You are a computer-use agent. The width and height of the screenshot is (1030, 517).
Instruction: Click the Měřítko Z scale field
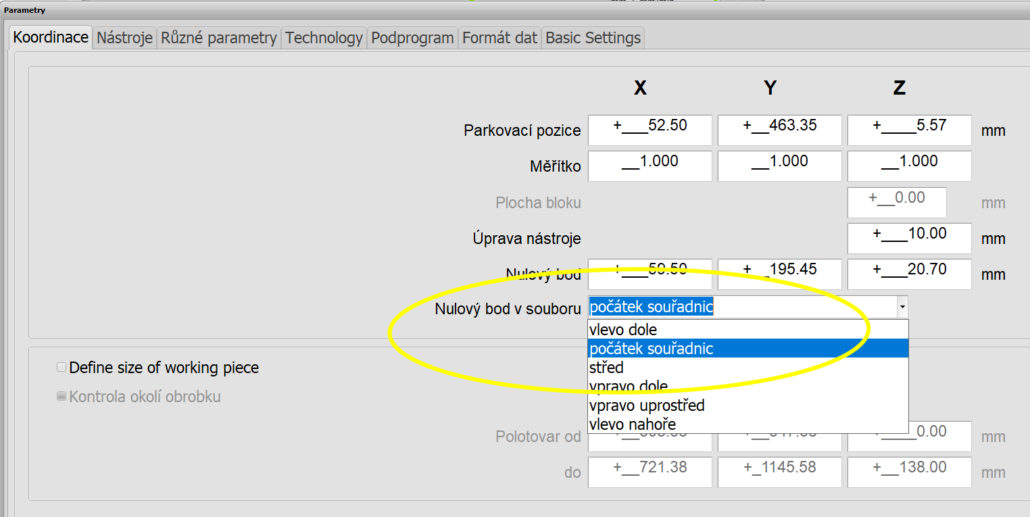(909, 166)
